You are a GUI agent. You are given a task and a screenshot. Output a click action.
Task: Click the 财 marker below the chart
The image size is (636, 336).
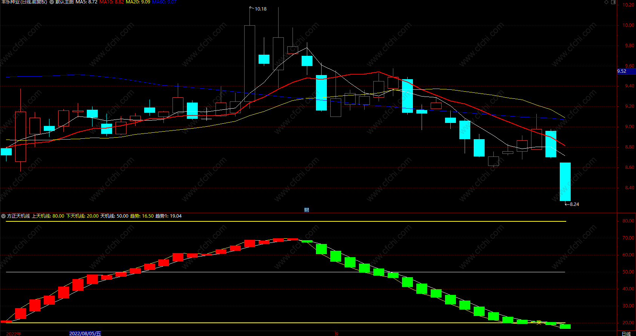click(x=306, y=210)
